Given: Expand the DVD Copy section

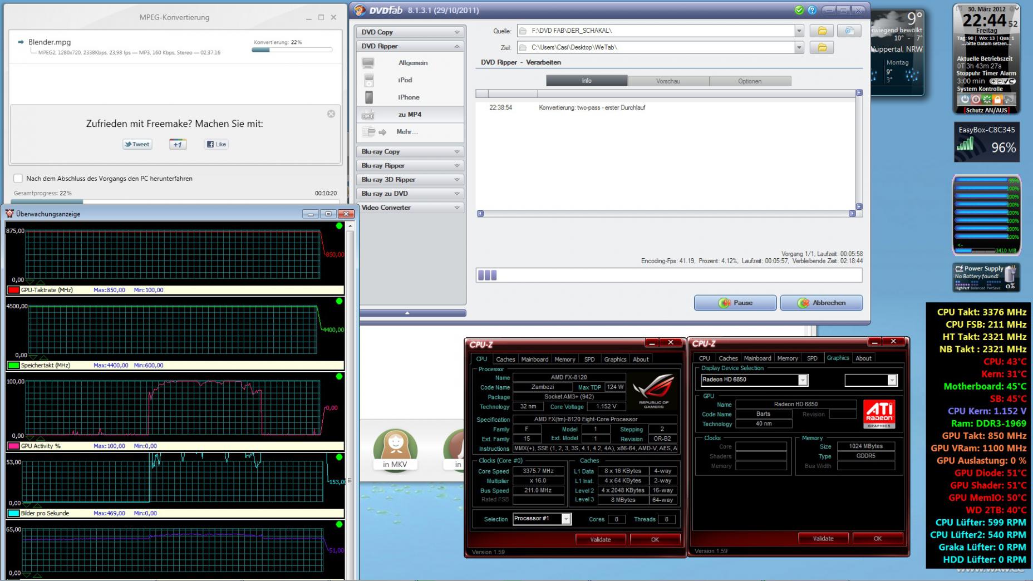Looking at the screenshot, I should (410, 32).
